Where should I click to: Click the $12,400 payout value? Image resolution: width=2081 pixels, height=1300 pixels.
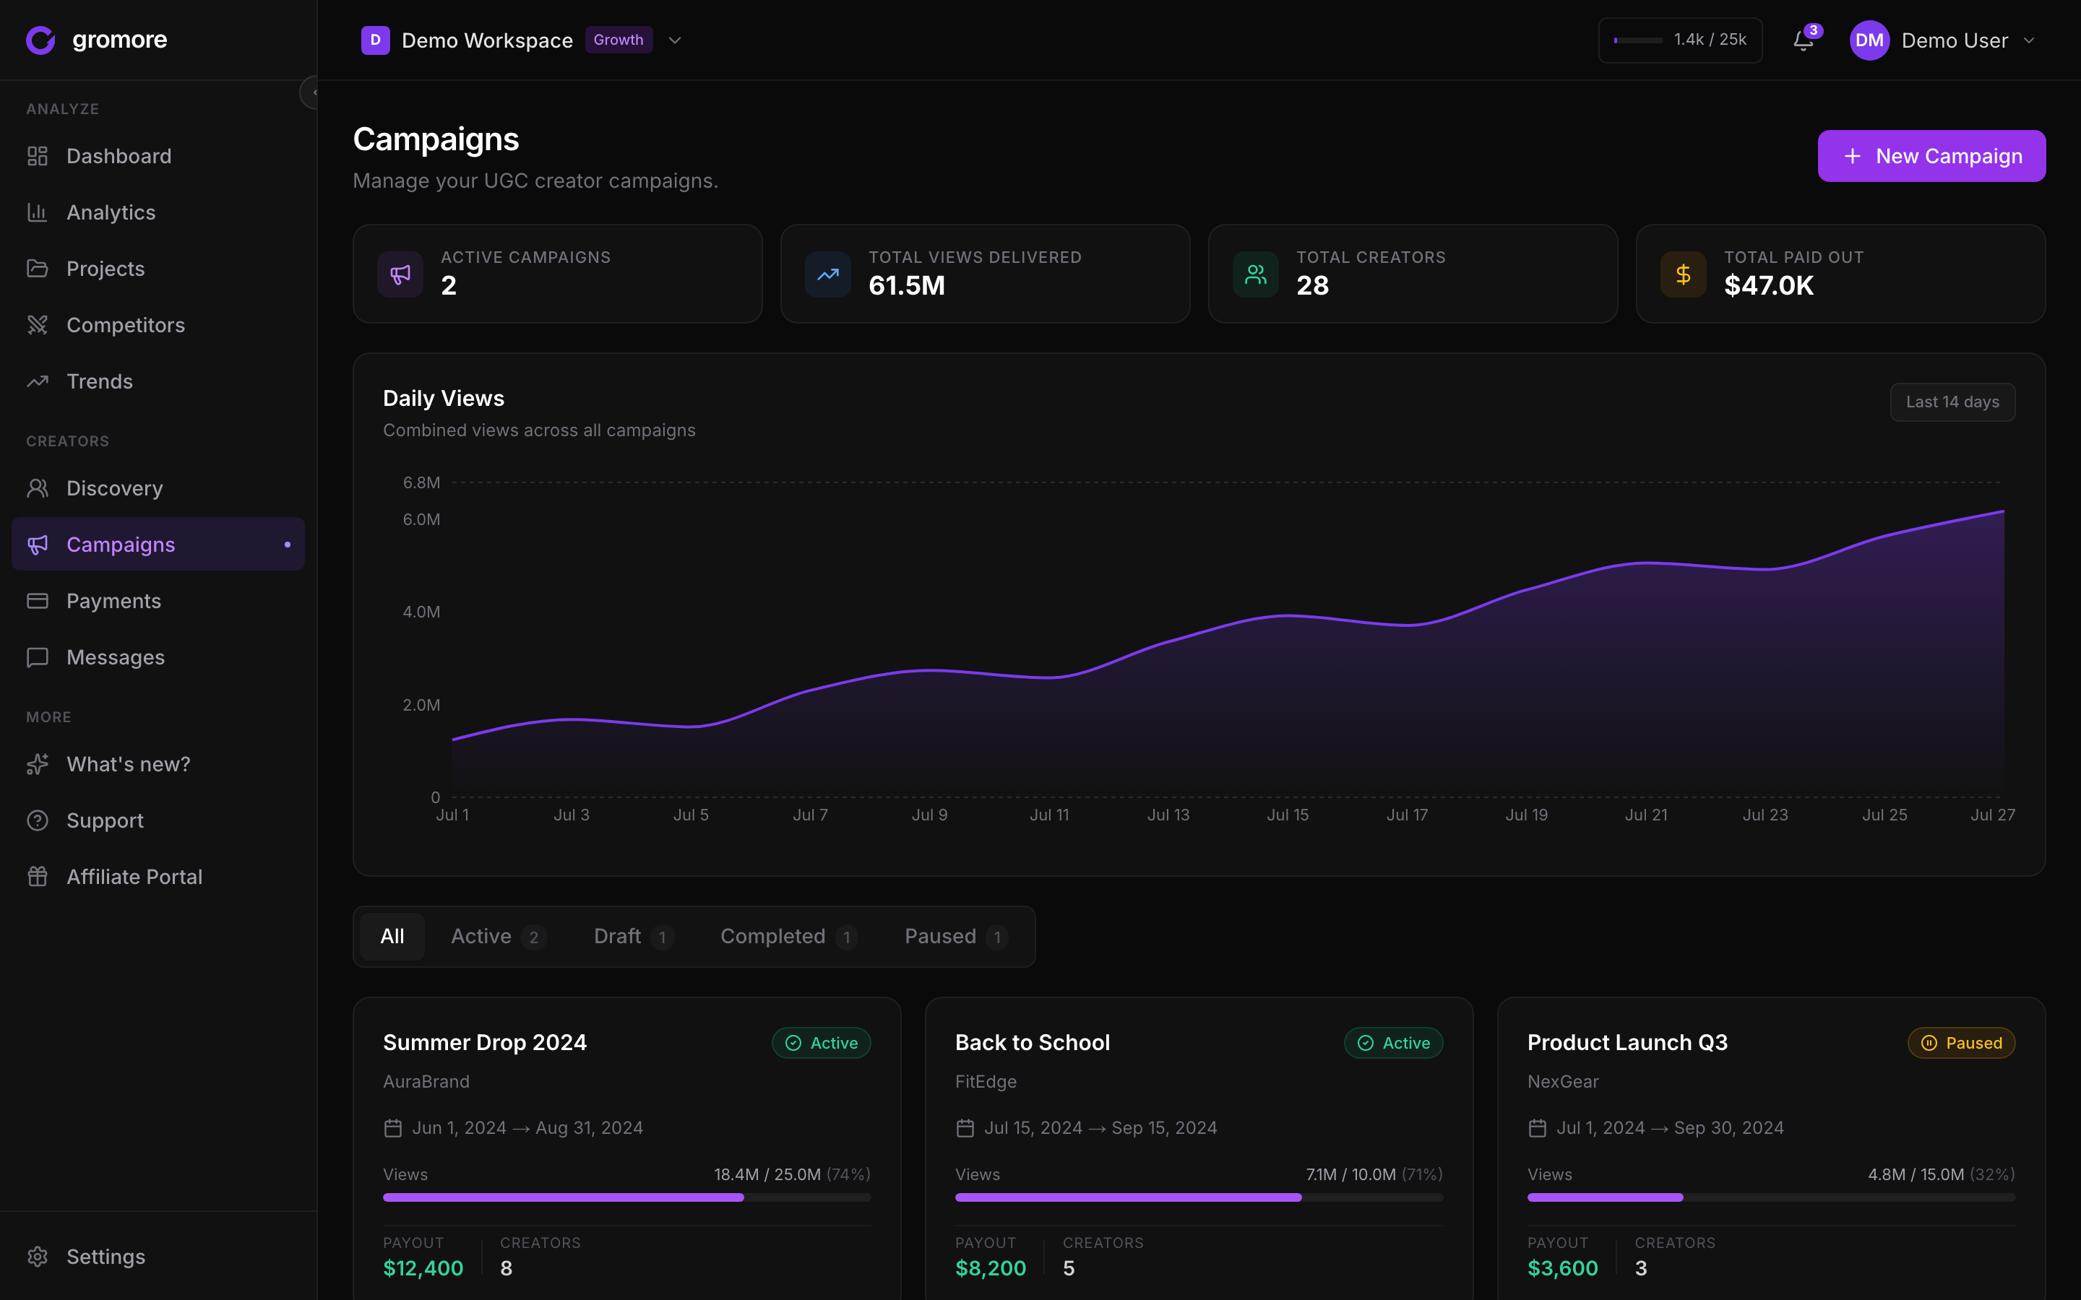tap(423, 1268)
